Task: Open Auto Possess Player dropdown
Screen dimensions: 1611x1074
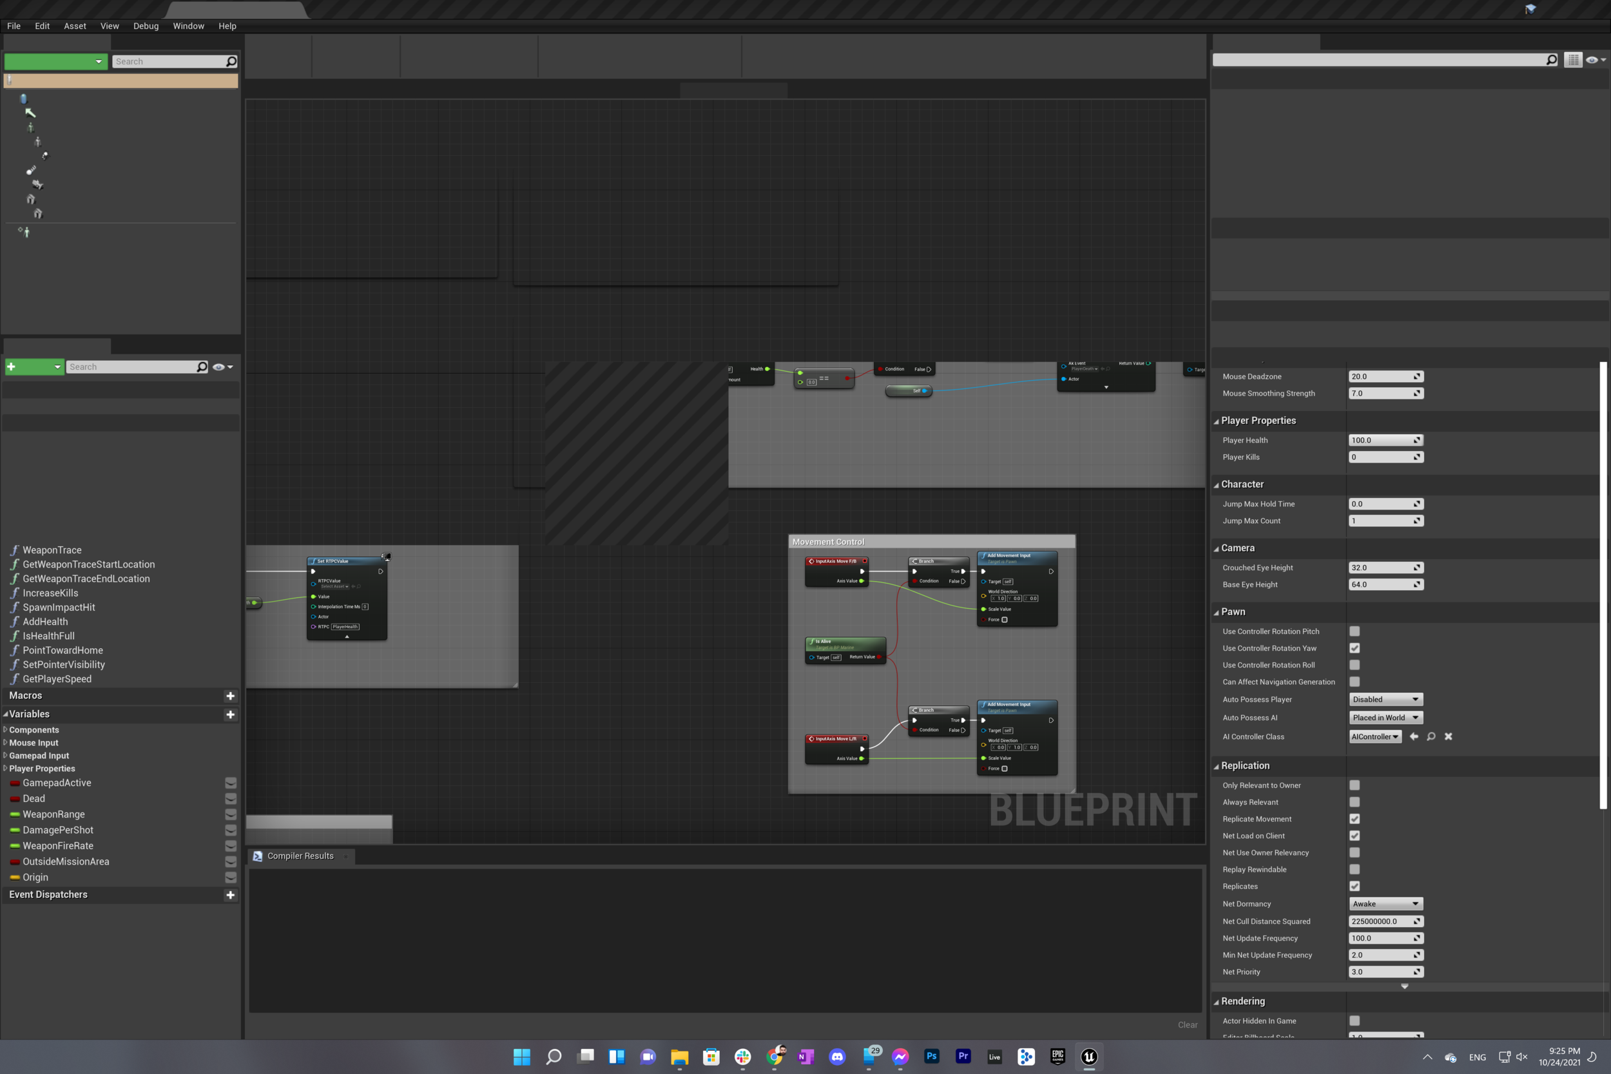Action: point(1385,699)
